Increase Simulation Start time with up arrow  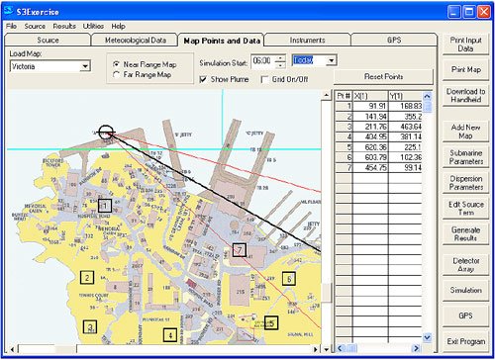pyautogui.click(x=280, y=58)
